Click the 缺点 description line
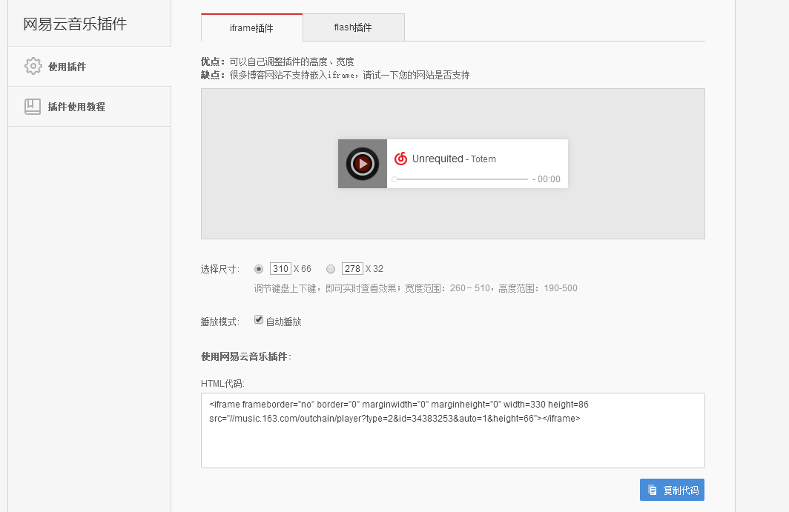Screen dimensions: 789x512 [335, 75]
